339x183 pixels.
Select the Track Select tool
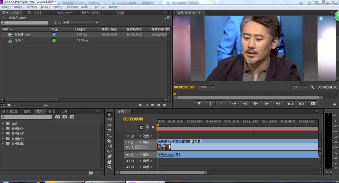[x=109, y=120]
